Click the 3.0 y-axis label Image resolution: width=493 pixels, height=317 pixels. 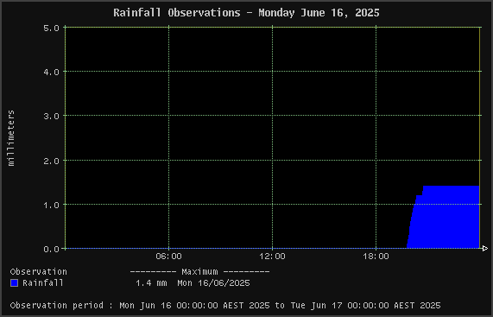click(x=51, y=116)
